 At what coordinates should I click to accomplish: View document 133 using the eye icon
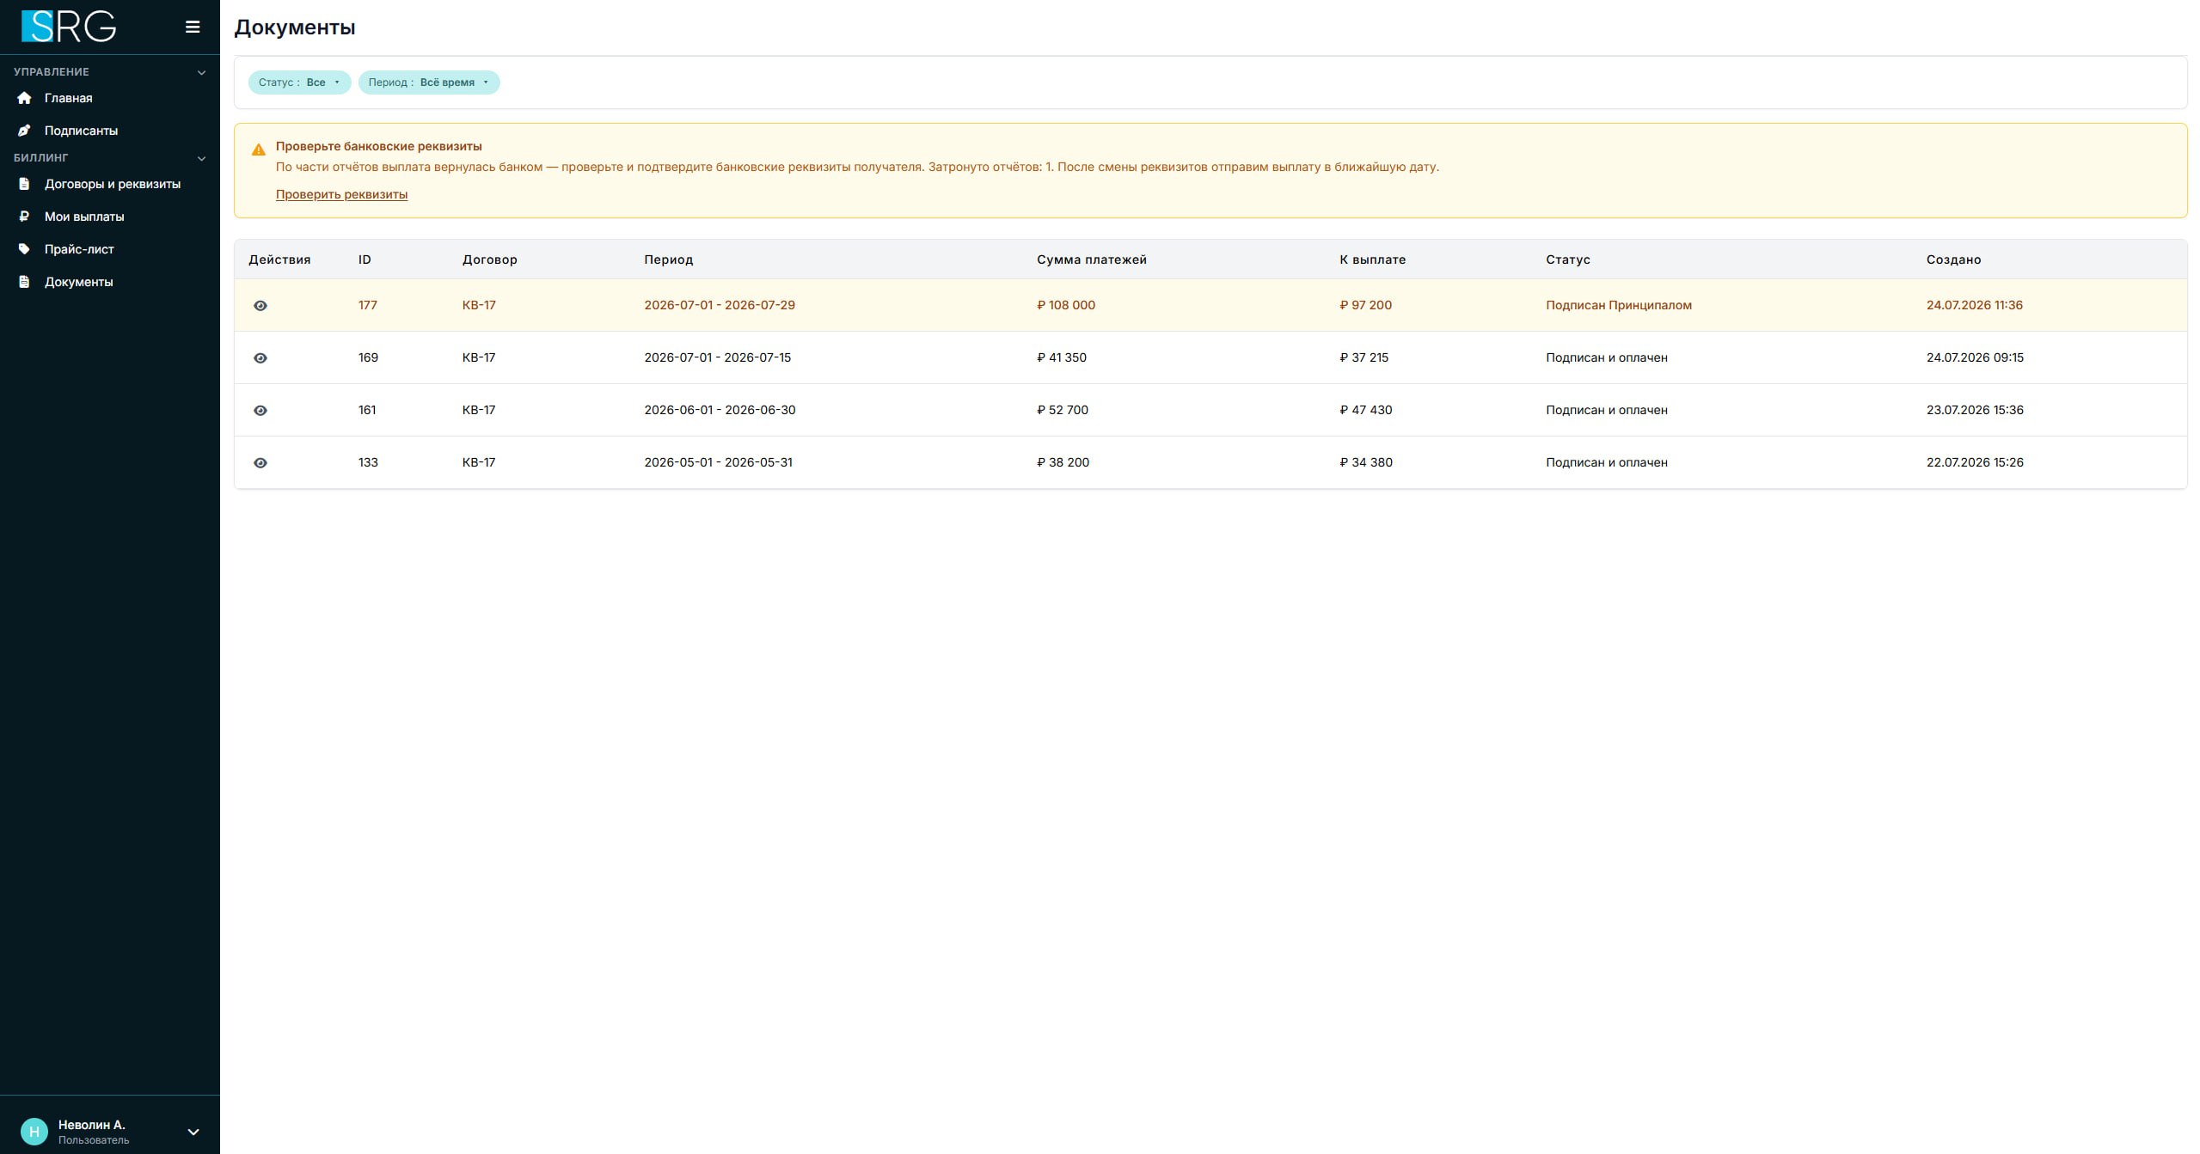click(260, 463)
